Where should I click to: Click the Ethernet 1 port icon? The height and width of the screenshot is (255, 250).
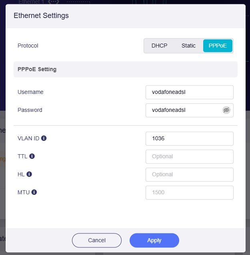[x=53, y=2]
